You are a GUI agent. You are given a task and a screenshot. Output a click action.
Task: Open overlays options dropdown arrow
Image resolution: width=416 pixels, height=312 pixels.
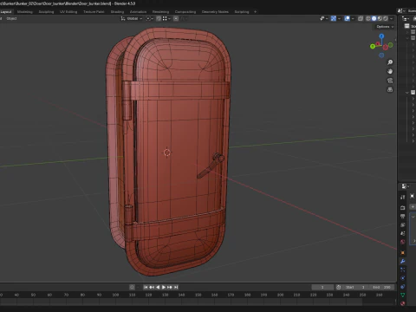click(353, 18)
